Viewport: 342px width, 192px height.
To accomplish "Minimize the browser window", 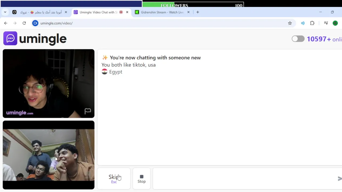I will click(320, 12).
